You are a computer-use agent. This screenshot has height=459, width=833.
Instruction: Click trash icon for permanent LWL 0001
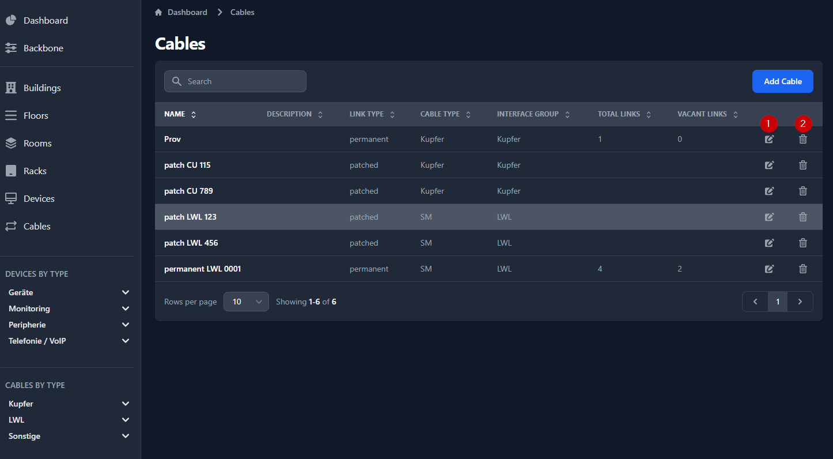click(x=803, y=269)
